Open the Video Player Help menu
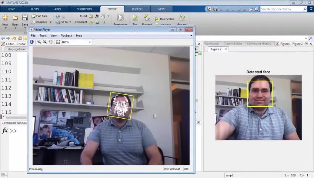The height and width of the screenshot is (178, 314). point(79,36)
